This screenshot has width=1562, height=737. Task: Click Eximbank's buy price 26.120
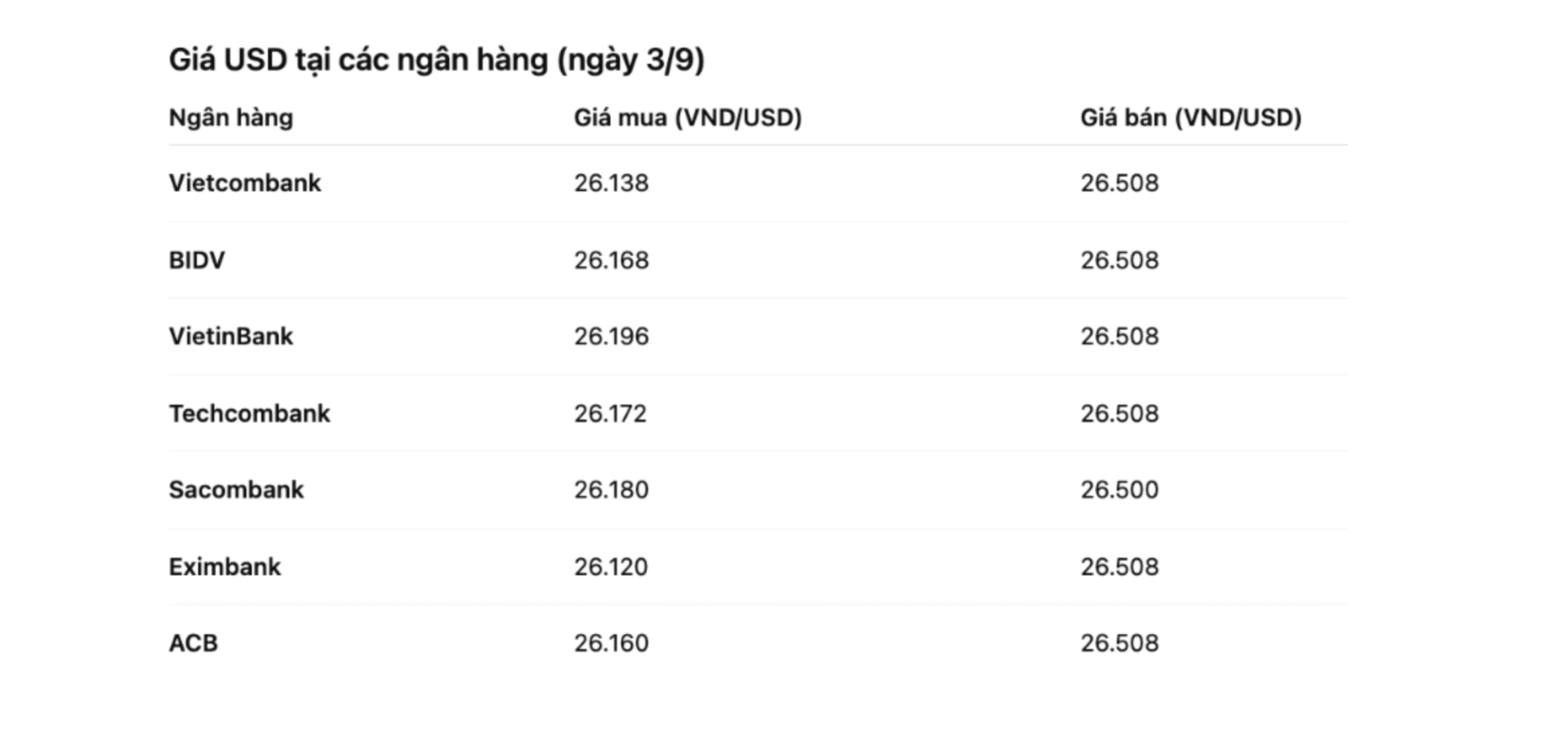click(x=611, y=567)
